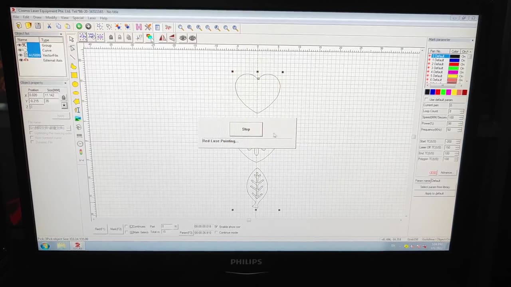Click the horizontal Mirror icon

click(x=162, y=38)
